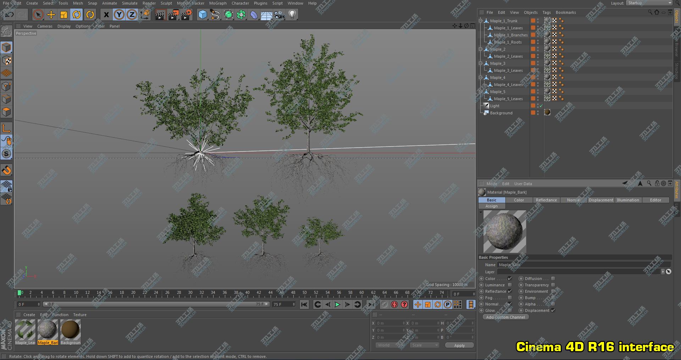This screenshot has height=360, width=681.
Task: Collapse the Maple_1_Trunk tree hierarchy
Action: [x=481, y=21]
